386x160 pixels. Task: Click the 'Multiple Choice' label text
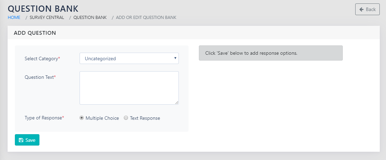tap(102, 118)
